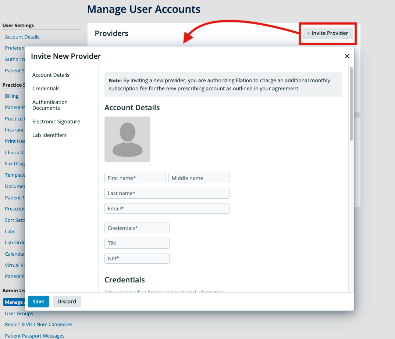Save the new provider invitation
Screen dimensions: 395x339
tap(38, 301)
